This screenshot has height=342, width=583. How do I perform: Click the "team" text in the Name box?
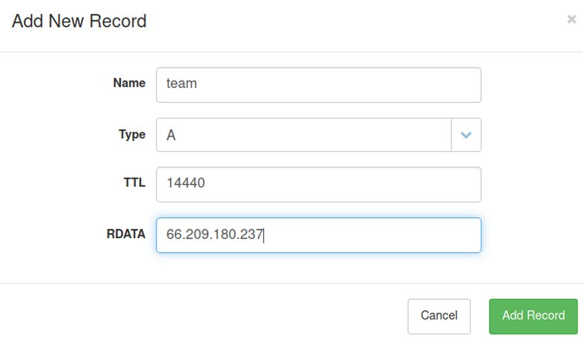tap(181, 84)
